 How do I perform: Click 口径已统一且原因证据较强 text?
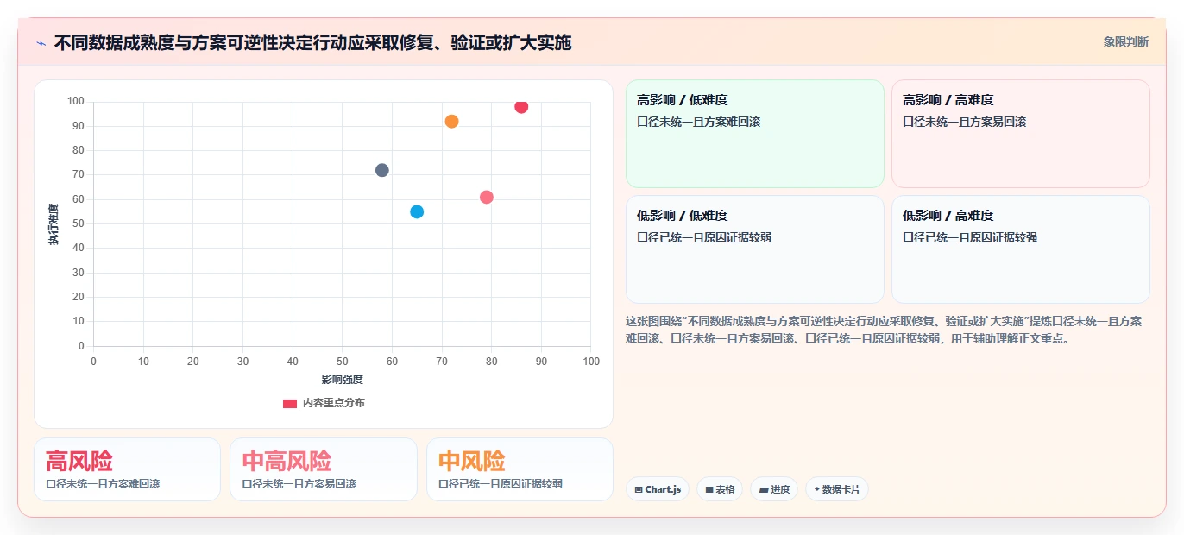(970, 237)
